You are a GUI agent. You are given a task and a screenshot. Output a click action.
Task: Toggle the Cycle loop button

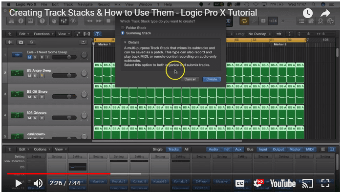click(244, 21)
